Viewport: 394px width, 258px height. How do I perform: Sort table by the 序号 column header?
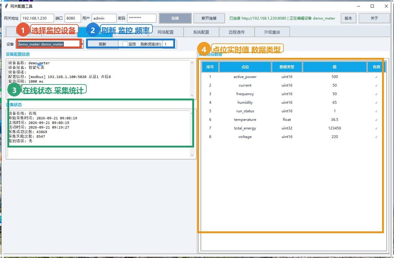210,67
